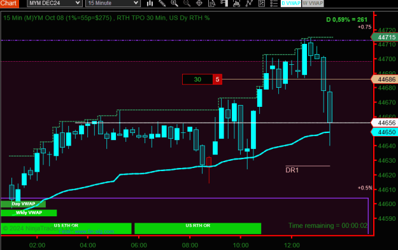Toggle the W VWAP button

pos(313,3)
